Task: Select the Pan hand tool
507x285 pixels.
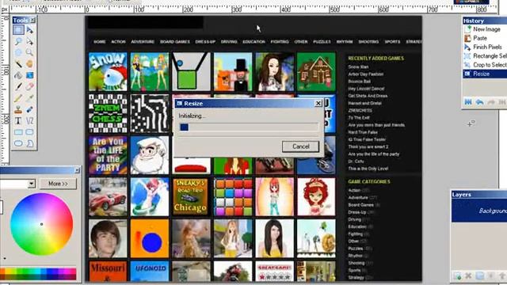Action: pos(30,63)
